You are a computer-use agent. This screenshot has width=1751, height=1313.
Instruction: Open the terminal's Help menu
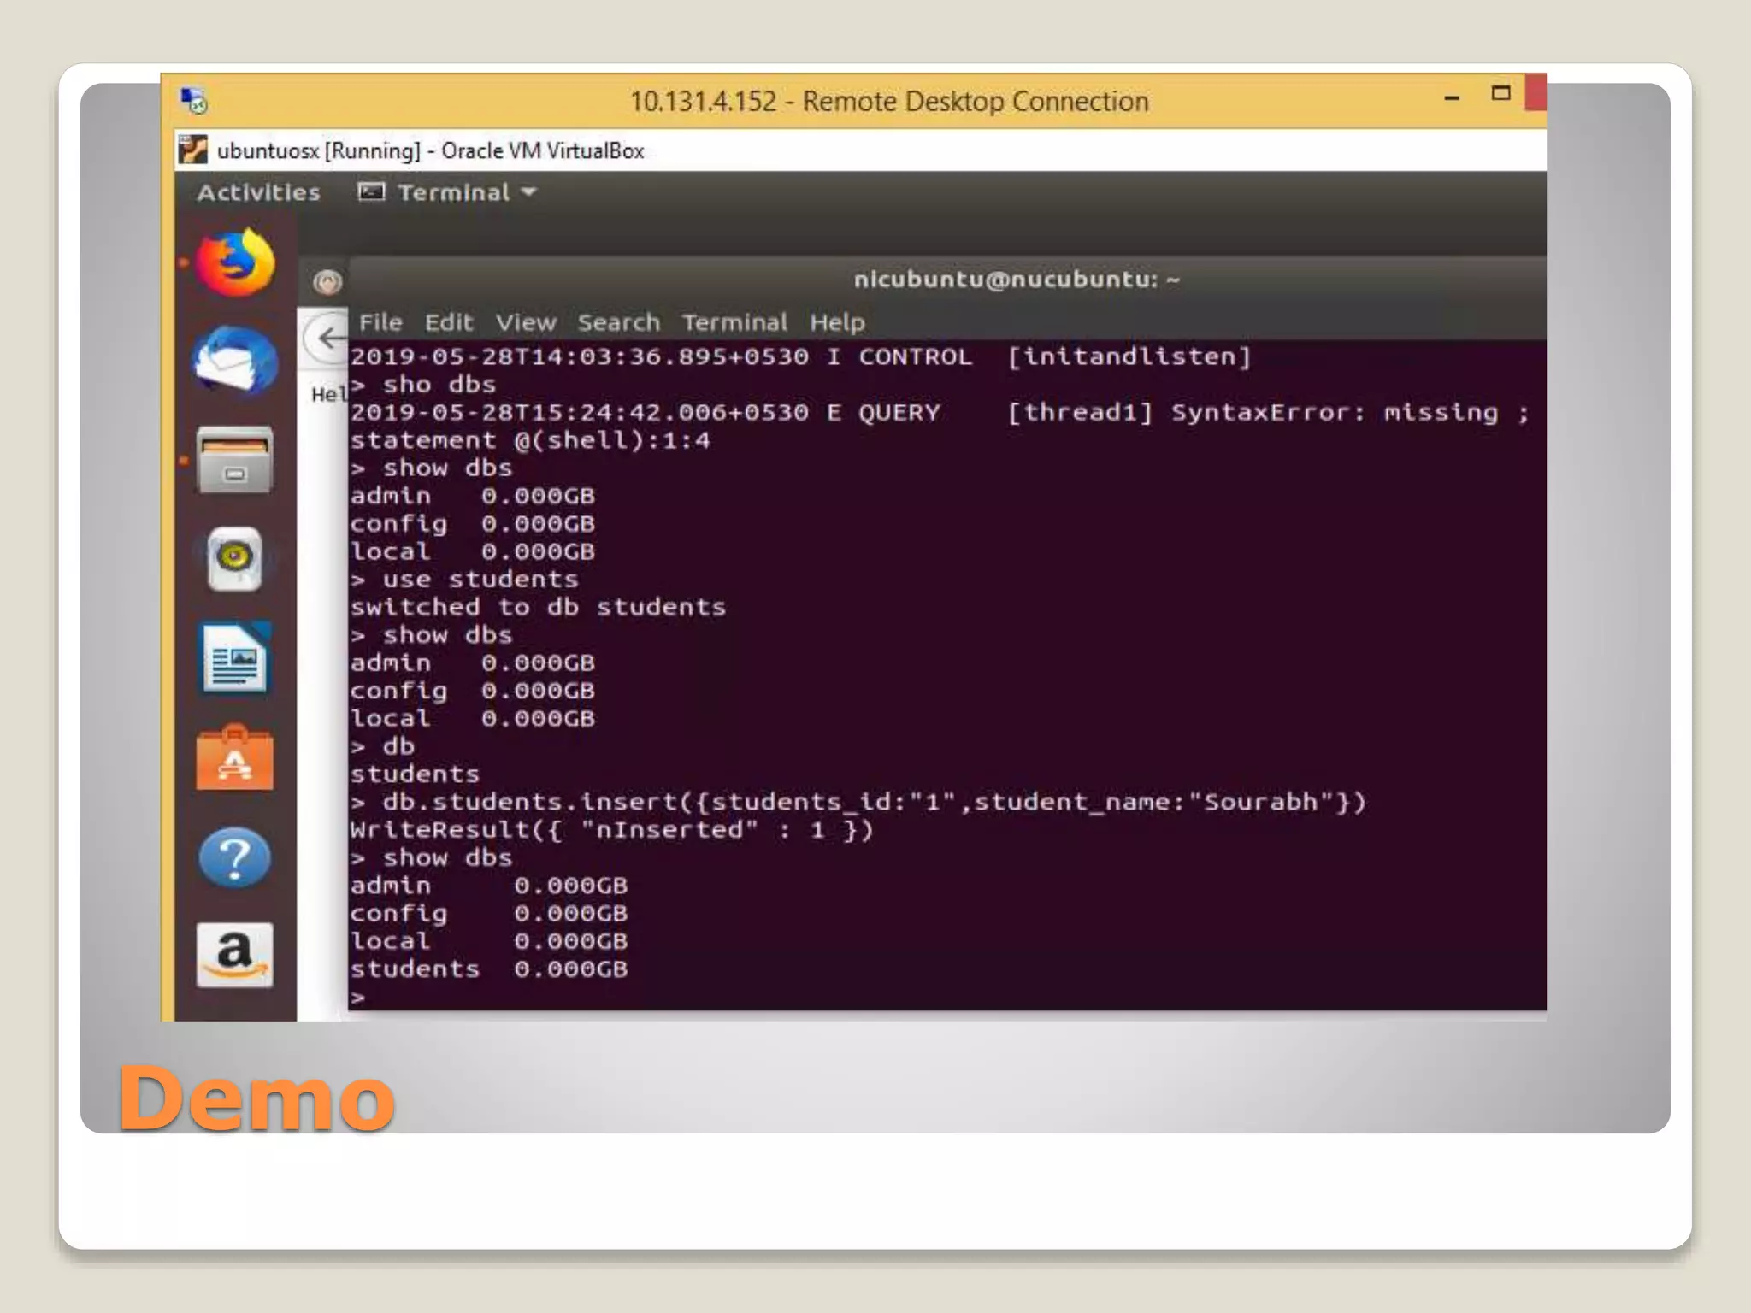837,322
